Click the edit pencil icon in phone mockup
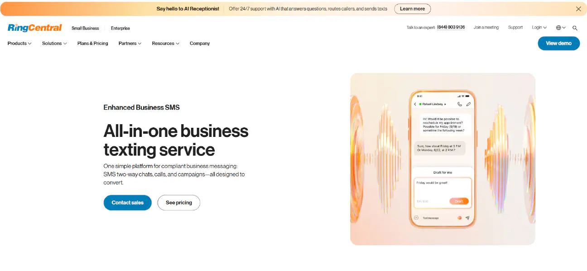 (468, 104)
